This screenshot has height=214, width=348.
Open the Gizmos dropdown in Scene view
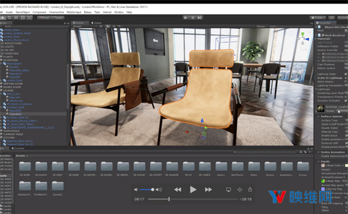(x=262, y=27)
